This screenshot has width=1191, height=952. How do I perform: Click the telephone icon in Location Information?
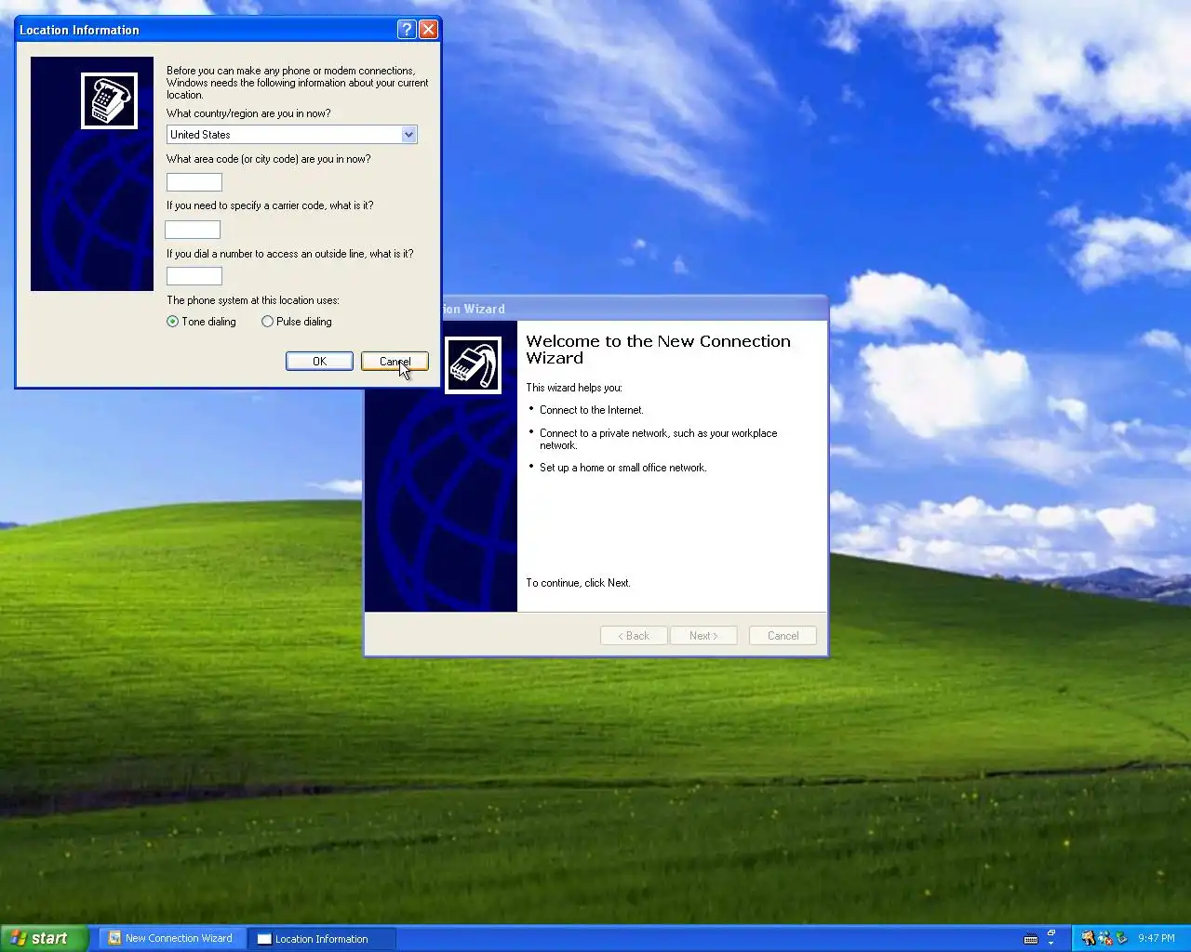click(109, 101)
